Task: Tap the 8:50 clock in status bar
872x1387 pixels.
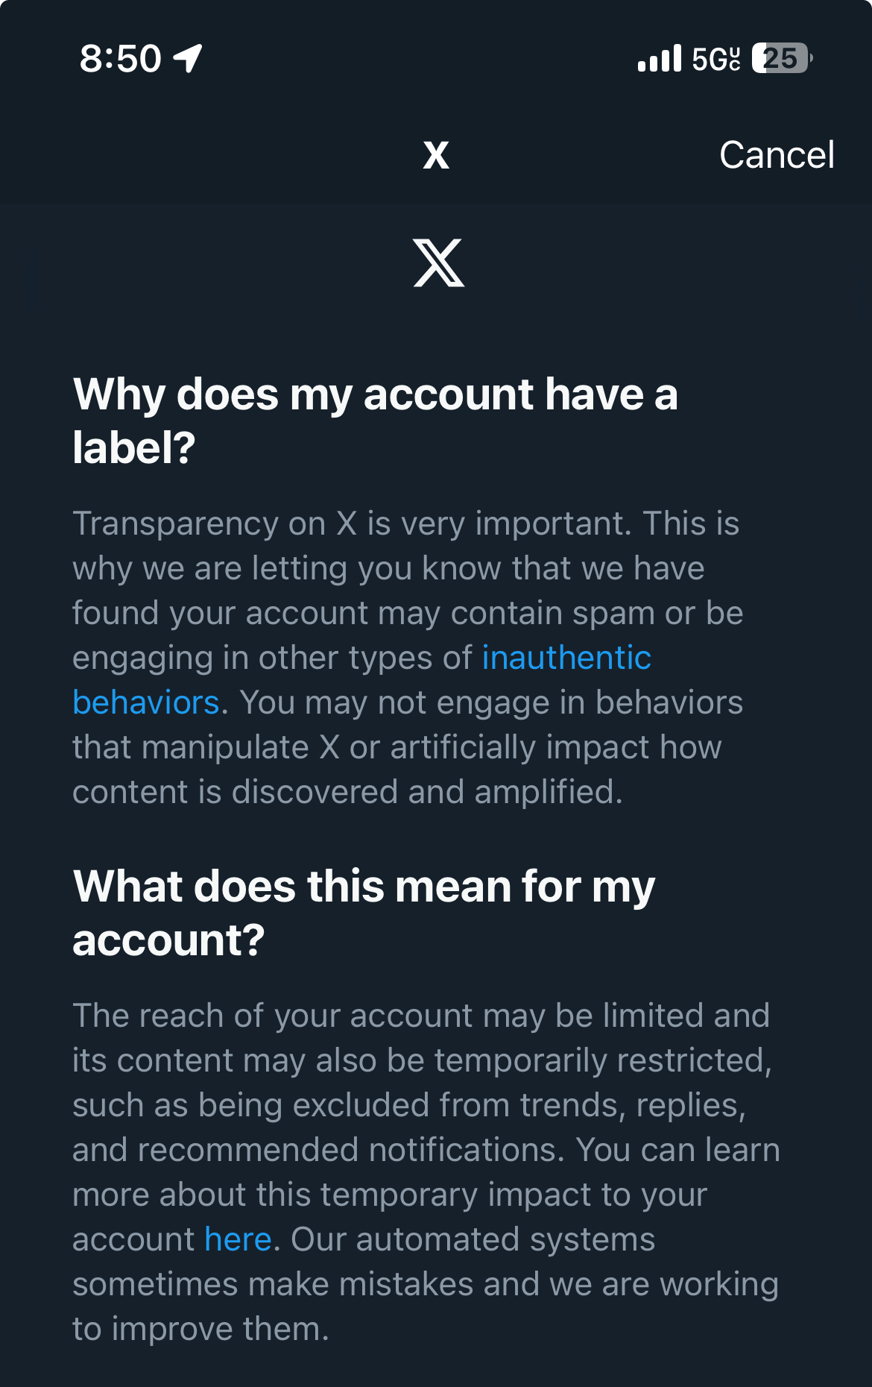Action: [x=120, y=58]
